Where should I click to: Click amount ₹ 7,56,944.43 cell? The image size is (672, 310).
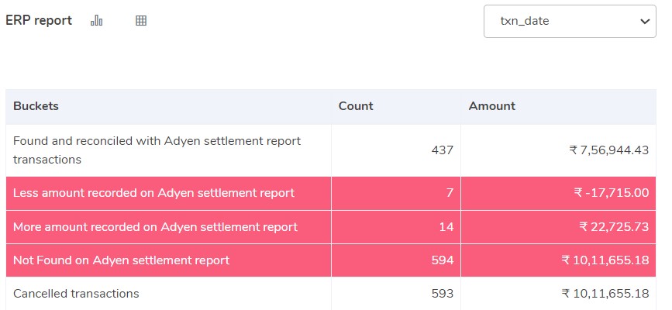click(x=608, y=150)
